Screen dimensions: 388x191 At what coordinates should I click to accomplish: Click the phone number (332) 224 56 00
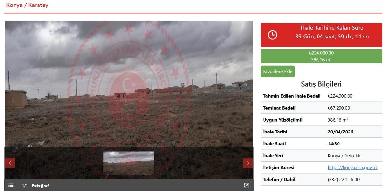(x=343, y=179)
